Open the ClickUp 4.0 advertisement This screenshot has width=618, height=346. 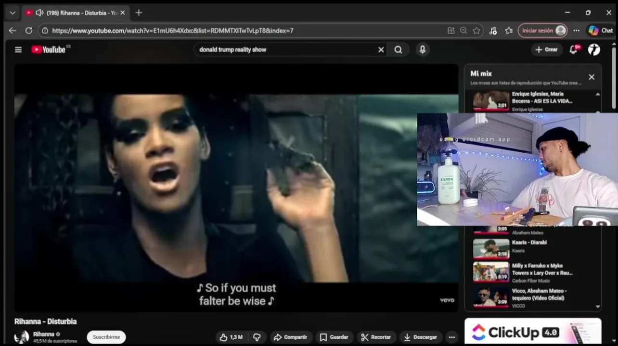533,332
